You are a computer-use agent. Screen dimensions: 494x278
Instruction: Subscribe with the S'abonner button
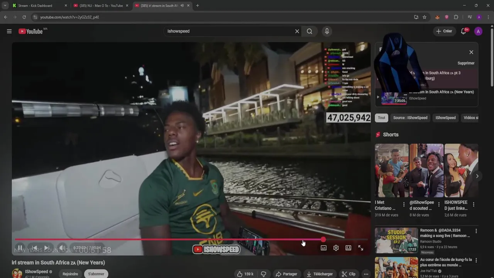96,274
